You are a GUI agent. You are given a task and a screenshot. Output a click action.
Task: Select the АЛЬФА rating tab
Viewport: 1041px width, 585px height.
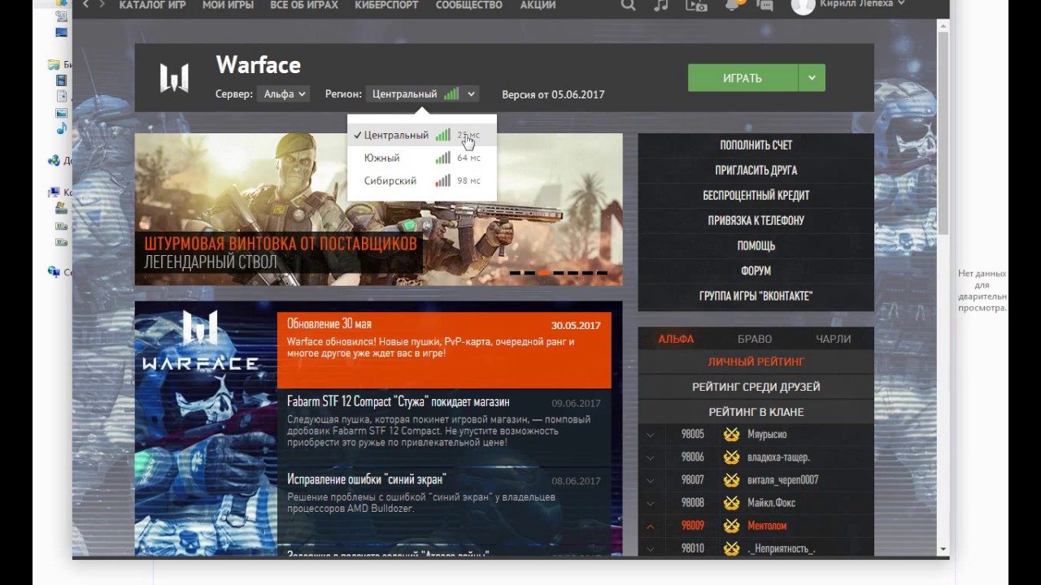[676, 339]
